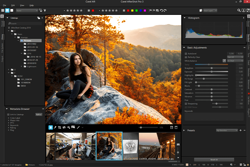Collapse the Histogram panel
250x167 pixels.
coord(185,18)
